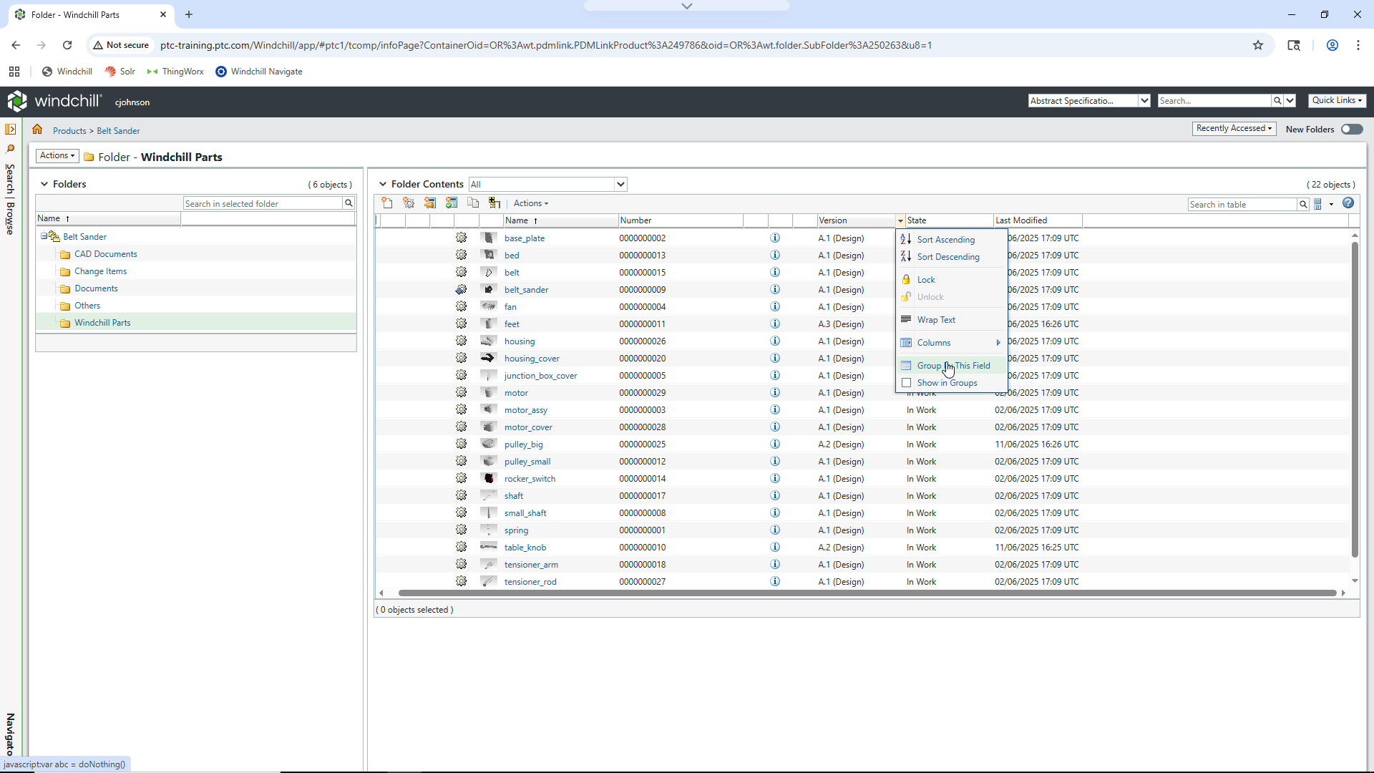The height and width of the screenshot is (773, 1374).
Task: Collapse the Folder Contents section chevron
Action: point(383,185)
